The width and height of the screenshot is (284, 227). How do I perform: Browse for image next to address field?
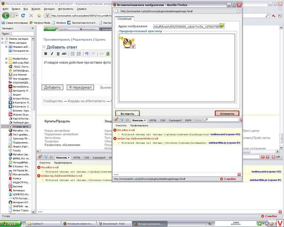coord(222,26)
